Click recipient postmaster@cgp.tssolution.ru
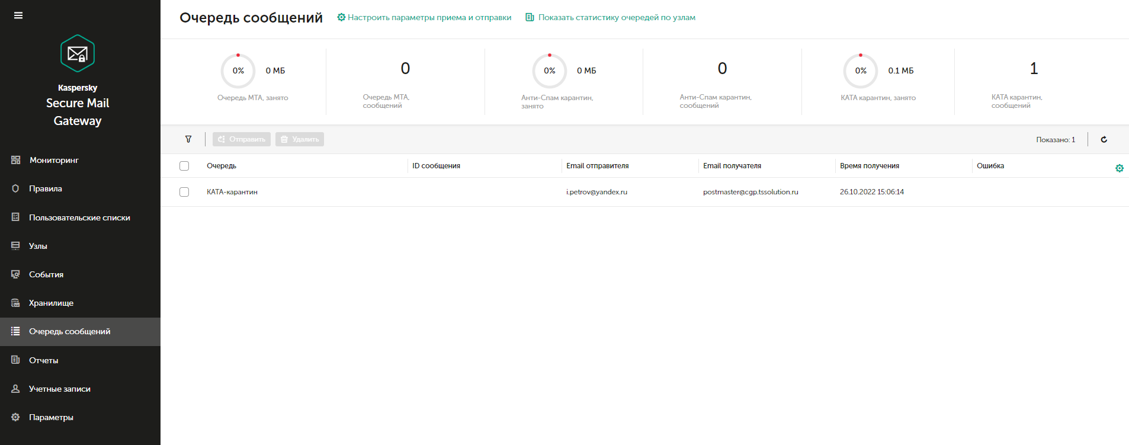 (x=750, y=192)
